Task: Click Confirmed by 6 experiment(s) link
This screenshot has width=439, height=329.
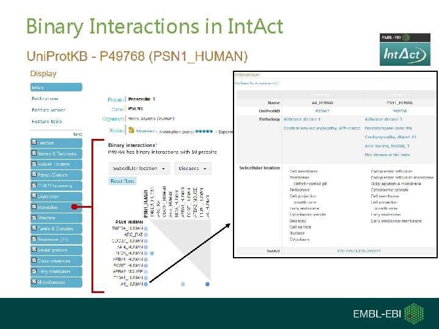Action: coord(257,83)
